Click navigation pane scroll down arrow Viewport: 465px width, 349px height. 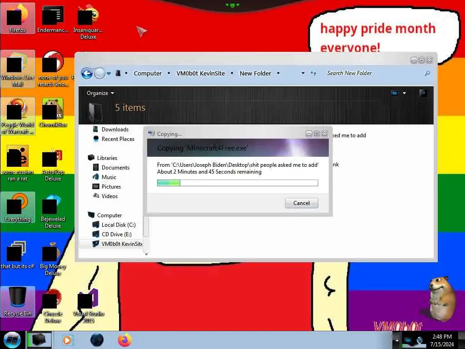146,254
